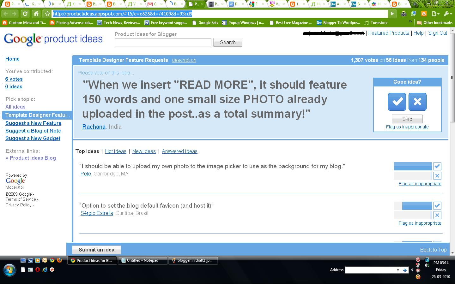Image resolution: width=455 pixels, height=284 pixels.
Task: Click the large X to vote against idea
Action: point(417,102)
